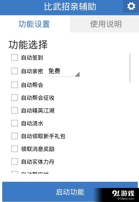Select the 自动浇水 checkbox

[x=15, y=123]
